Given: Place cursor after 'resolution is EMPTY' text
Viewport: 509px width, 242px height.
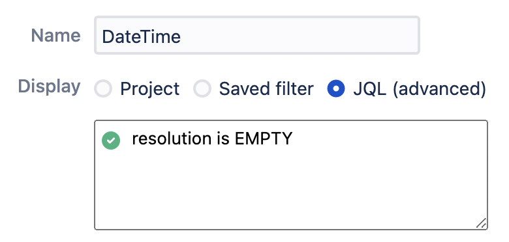Looking at the screenshot, I should (294, 139).
